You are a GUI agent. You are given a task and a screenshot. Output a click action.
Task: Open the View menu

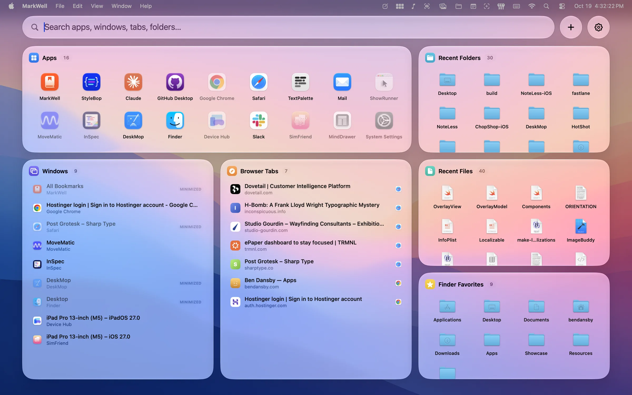pos(97,6)
